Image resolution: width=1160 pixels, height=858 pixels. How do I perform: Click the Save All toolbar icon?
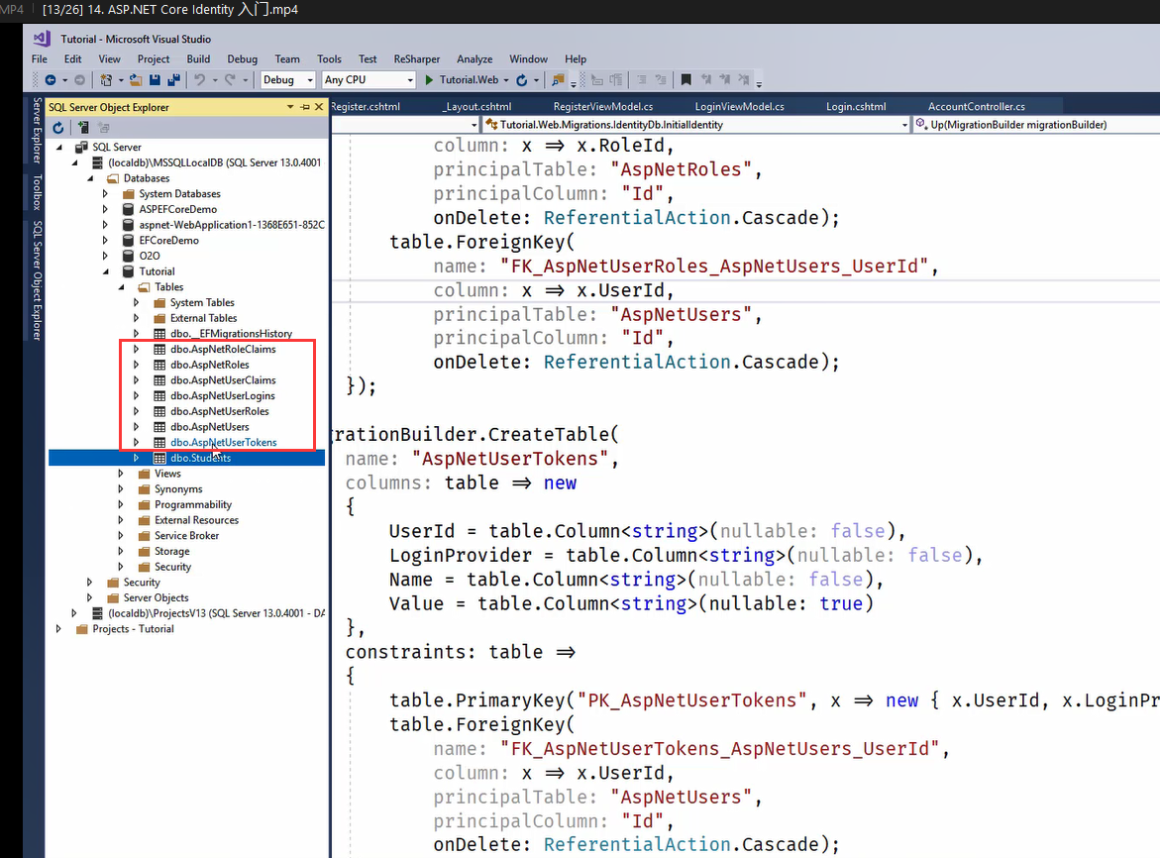point(174,80)
